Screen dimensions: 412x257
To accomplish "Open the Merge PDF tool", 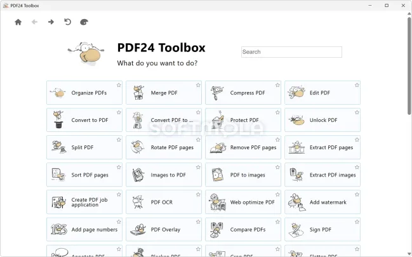I will 164,93.
